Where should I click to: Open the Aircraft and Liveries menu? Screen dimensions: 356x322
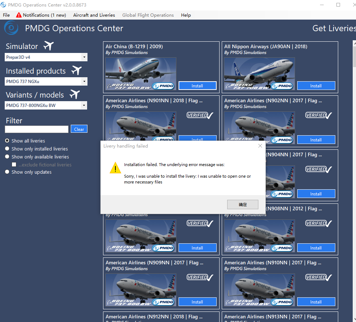click(94, 15)
